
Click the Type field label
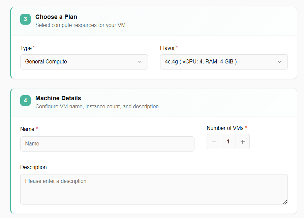coord(26,48)
